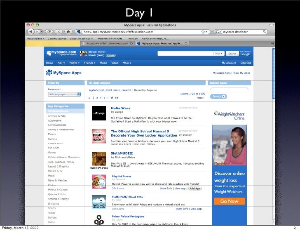Open the address bar star dropdown arrow
300x231 pixels.
(x=206, y=32)
